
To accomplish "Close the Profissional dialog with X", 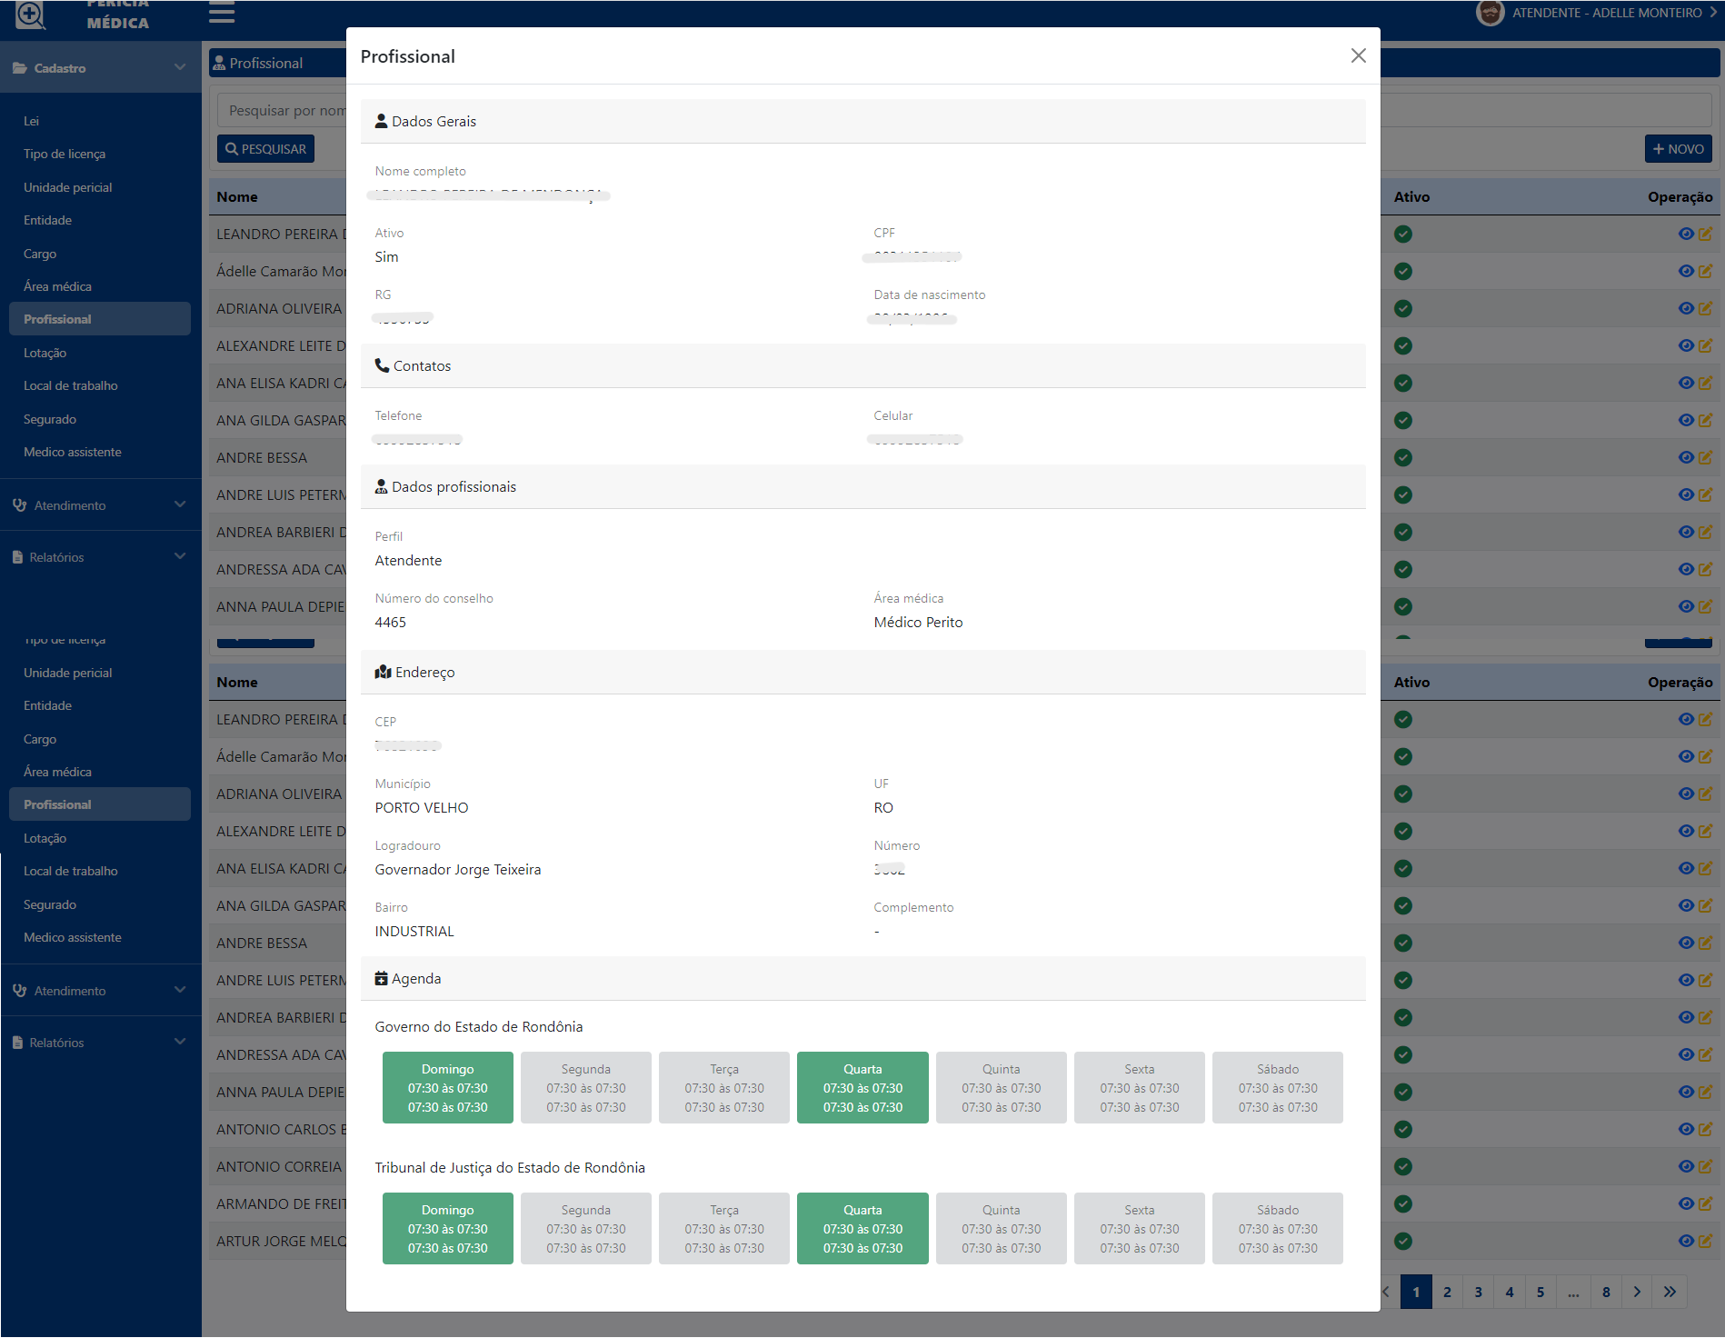I will (1358, 56).
